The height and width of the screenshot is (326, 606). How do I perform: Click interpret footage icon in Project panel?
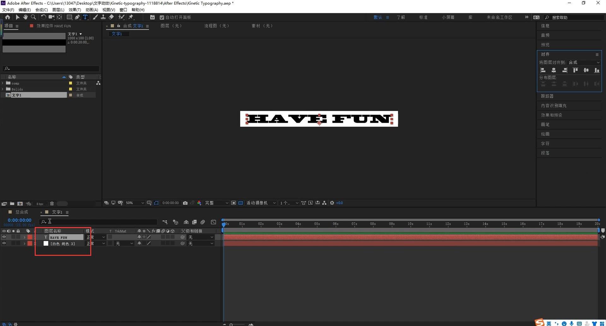(4, 204)
